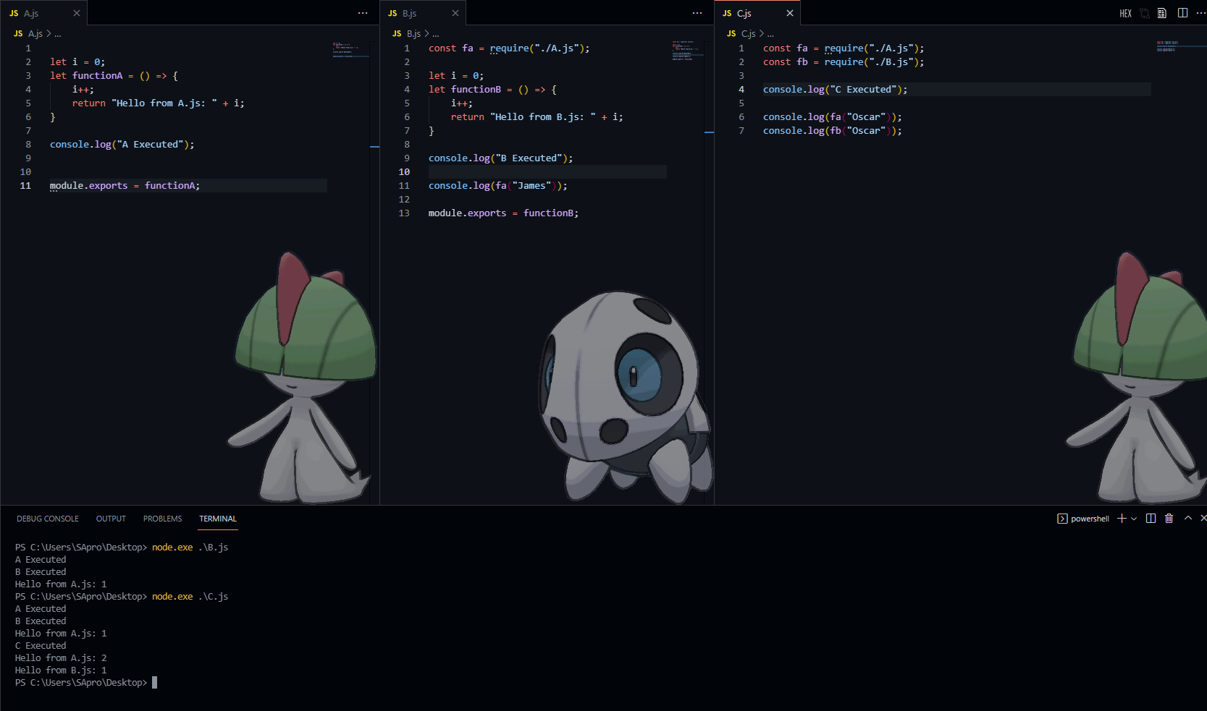Select the TERMINAL panel tab

(218, 519)
